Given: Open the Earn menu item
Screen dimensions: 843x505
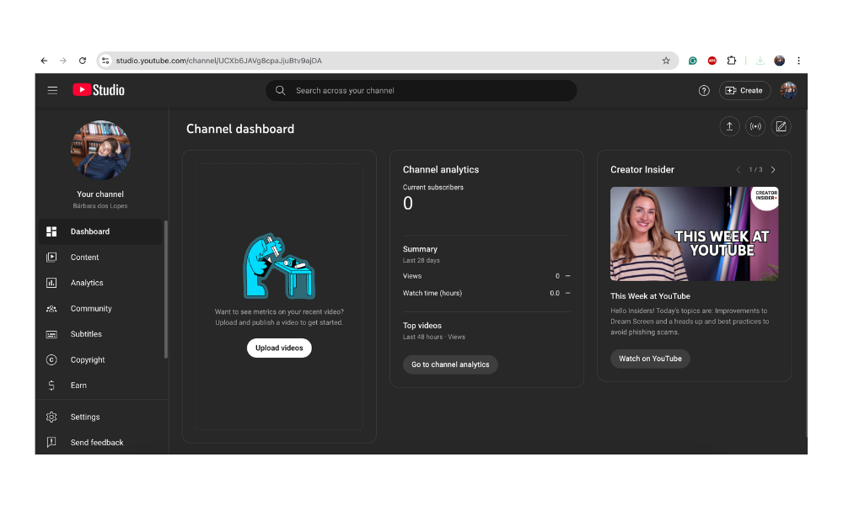Looking at the screenshot, I should tap(100, 385).
